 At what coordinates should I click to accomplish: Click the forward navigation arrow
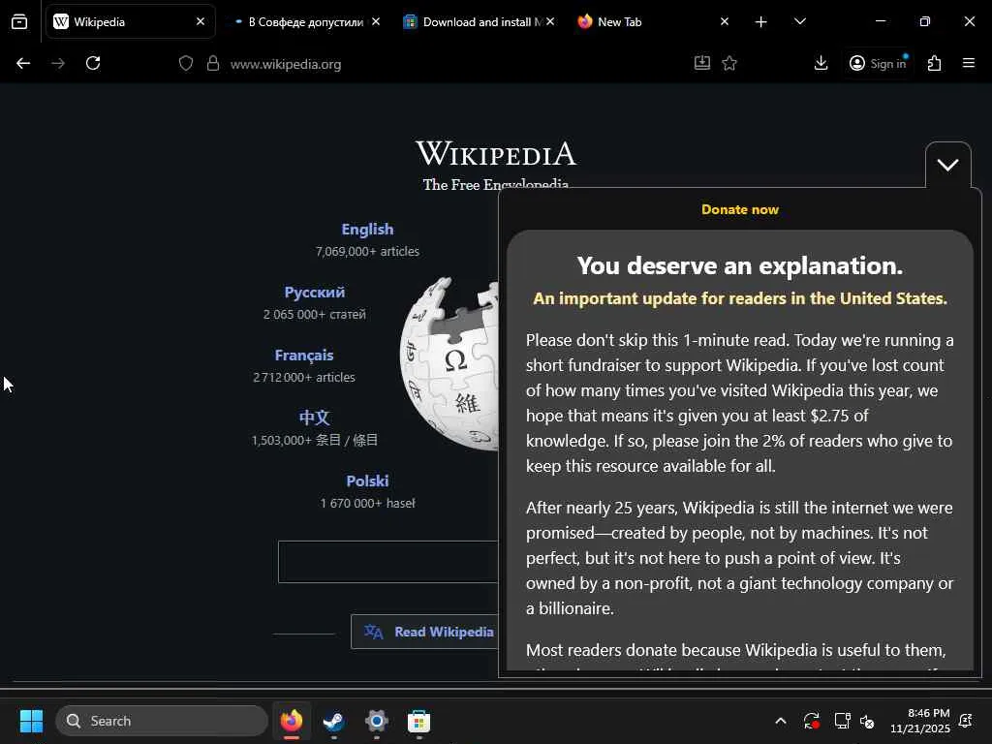pos(58,63)
